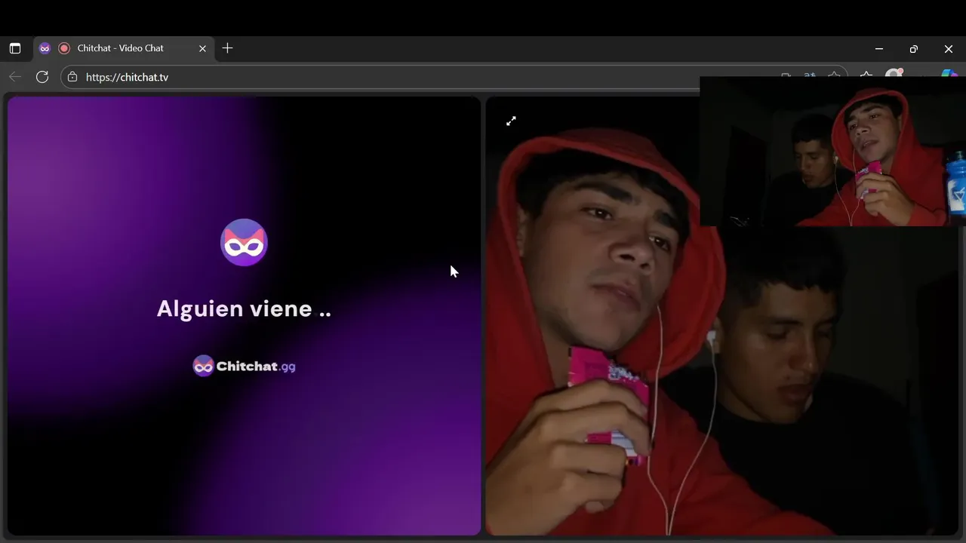Close the Chitchat - Video Chat tab

click(202, 48)
